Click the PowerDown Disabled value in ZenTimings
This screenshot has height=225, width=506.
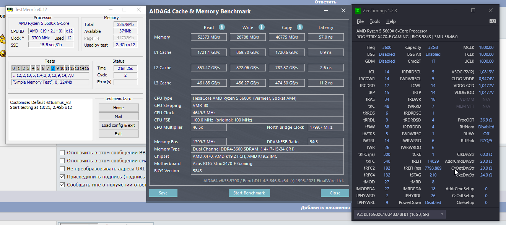tap(433, 202)
